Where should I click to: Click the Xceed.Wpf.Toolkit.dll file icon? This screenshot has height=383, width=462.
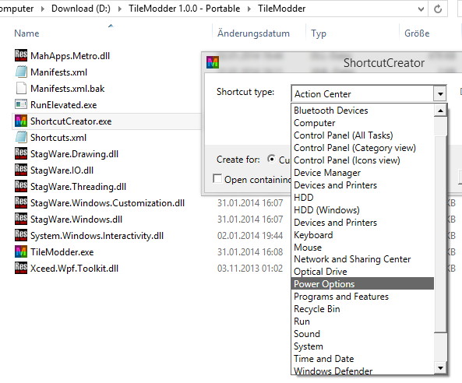coord(21,268)
